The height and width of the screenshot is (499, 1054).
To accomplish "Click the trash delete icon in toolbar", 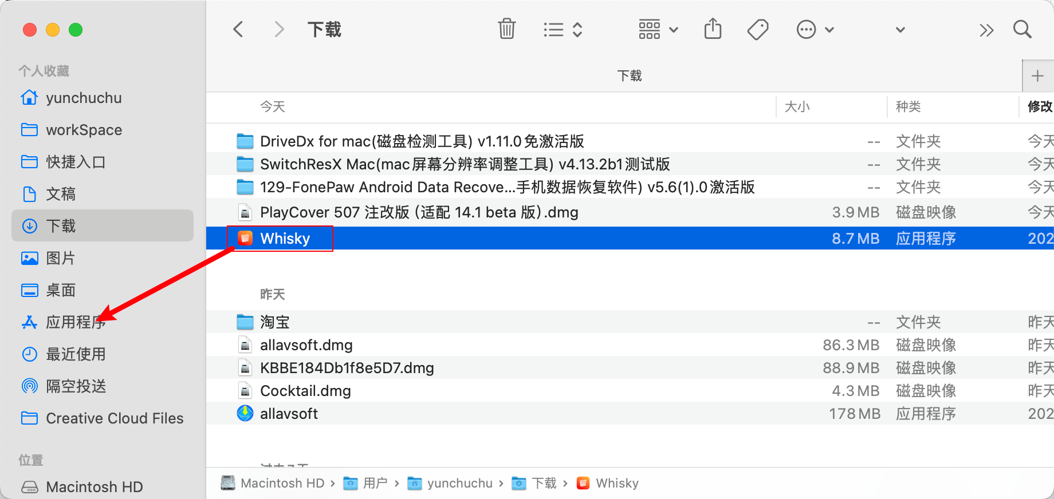I will point(507,29).
